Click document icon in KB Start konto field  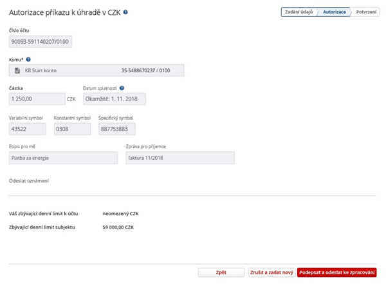click(x=17, y=70)
